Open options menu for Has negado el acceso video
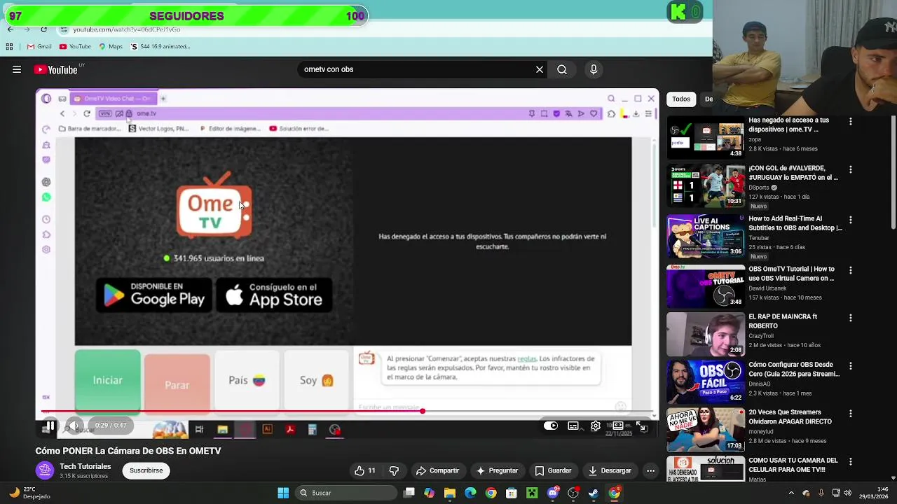 pyautogui.click(x=850, y=122)
